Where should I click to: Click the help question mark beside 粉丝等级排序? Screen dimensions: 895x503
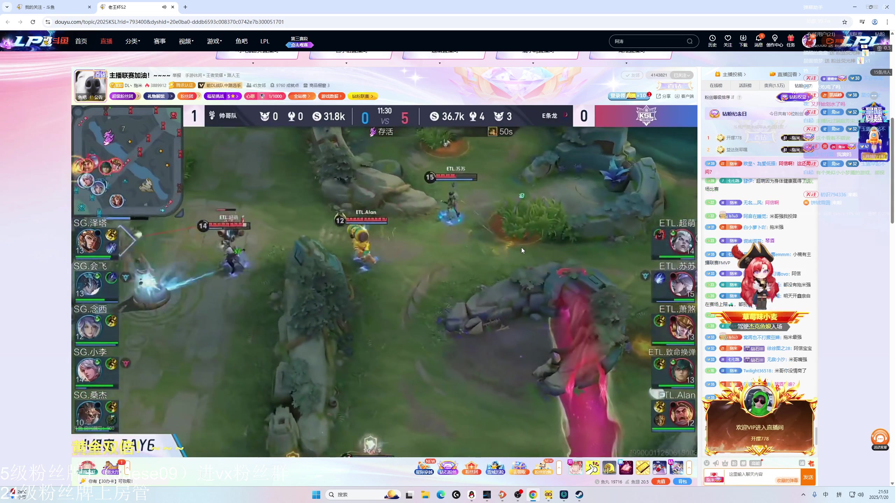[x=739, y=97]
